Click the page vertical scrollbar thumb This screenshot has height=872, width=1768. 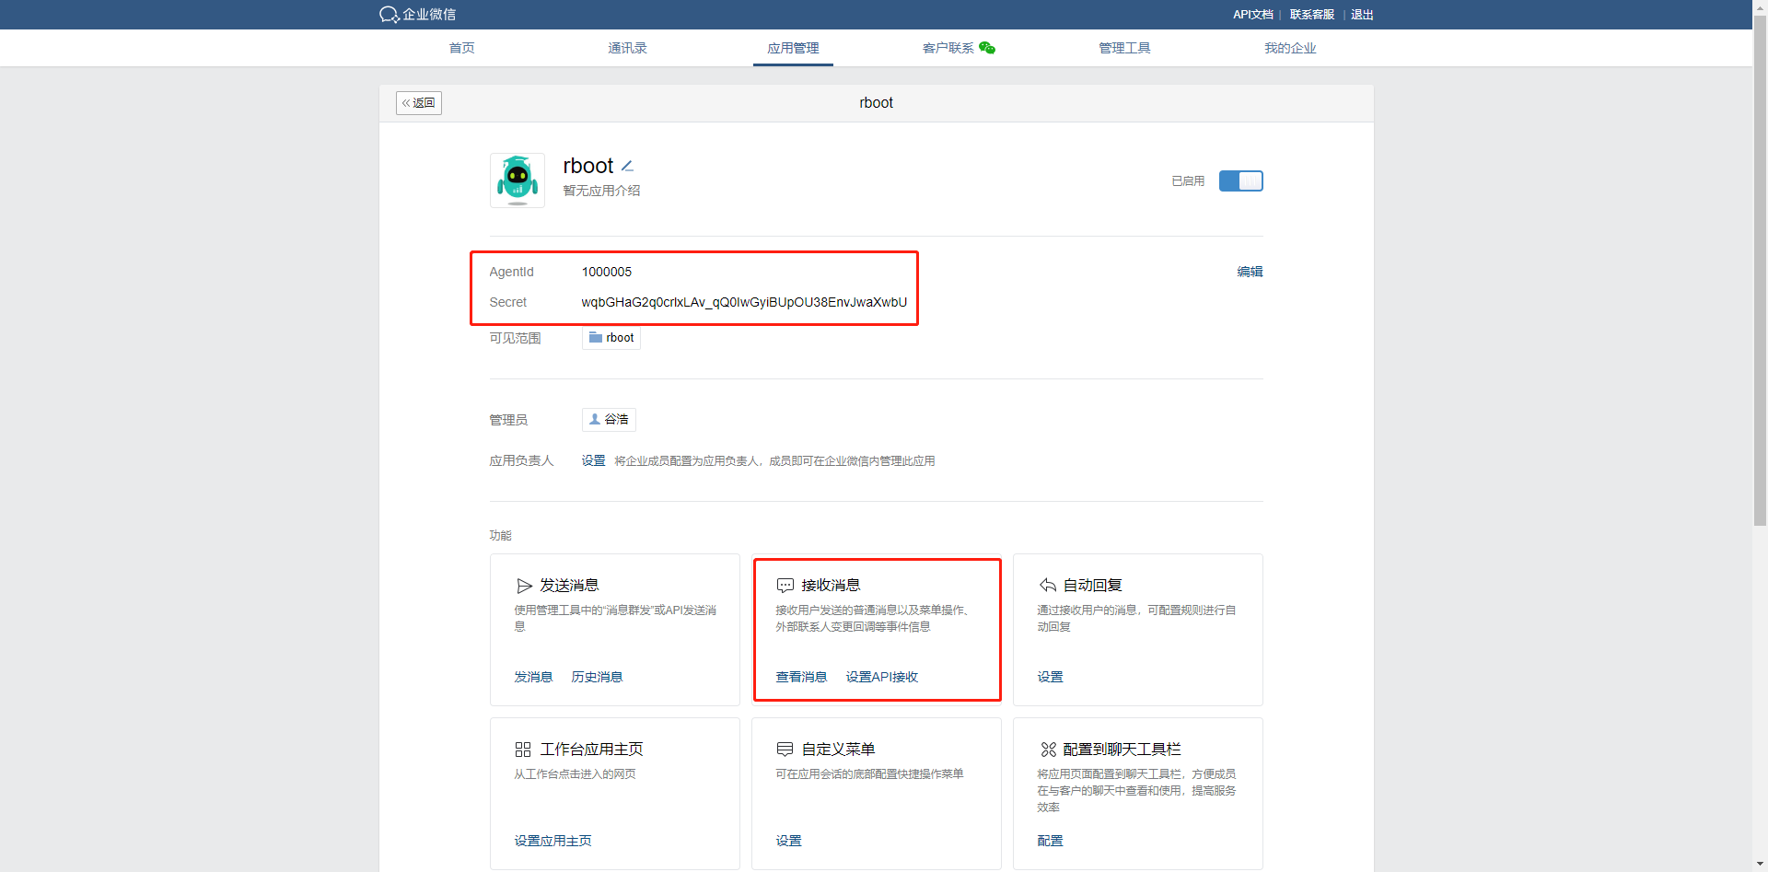tap(1760, 272)
